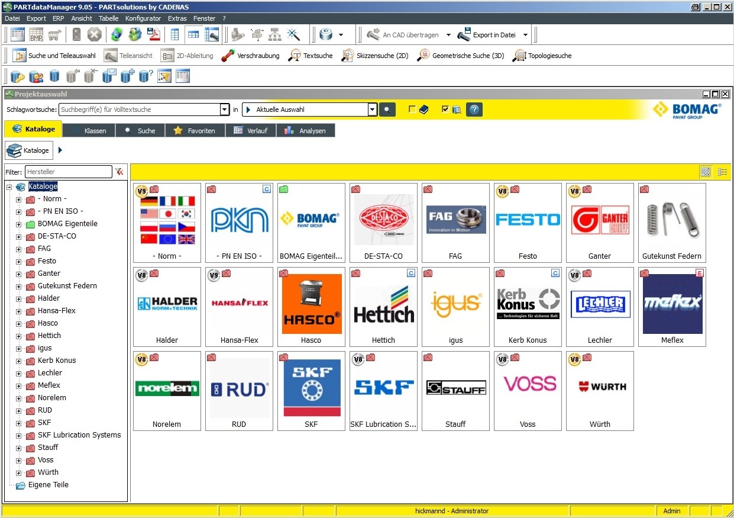Click the Schlagwortsuche text field
734x518 pixels.
(x=140, y=110)
